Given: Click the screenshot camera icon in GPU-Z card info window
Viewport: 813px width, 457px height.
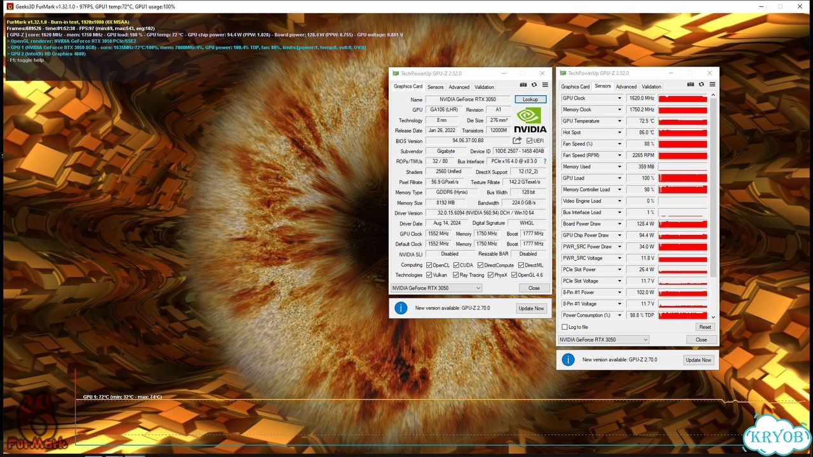Looking at the screenshot, I should tap(523, 85).
